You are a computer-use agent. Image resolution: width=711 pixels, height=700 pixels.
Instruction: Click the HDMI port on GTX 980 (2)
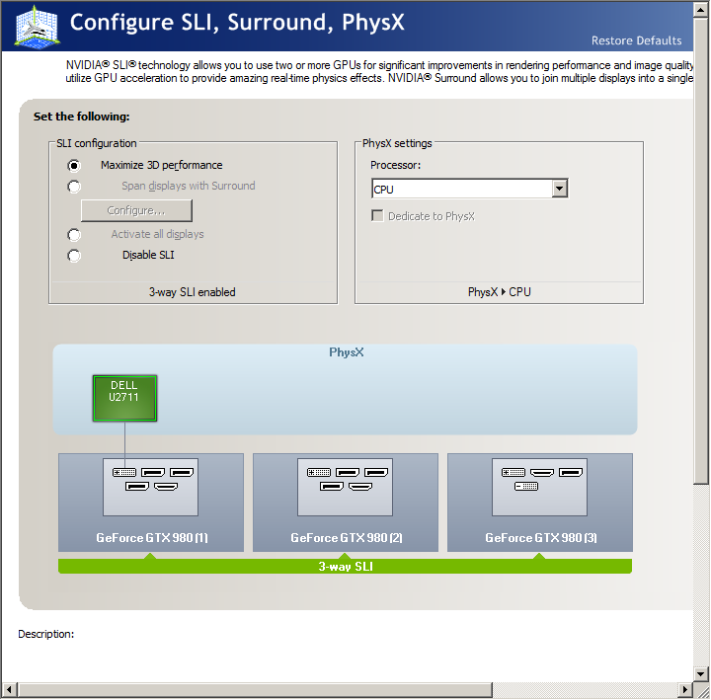tap(360, 487)
